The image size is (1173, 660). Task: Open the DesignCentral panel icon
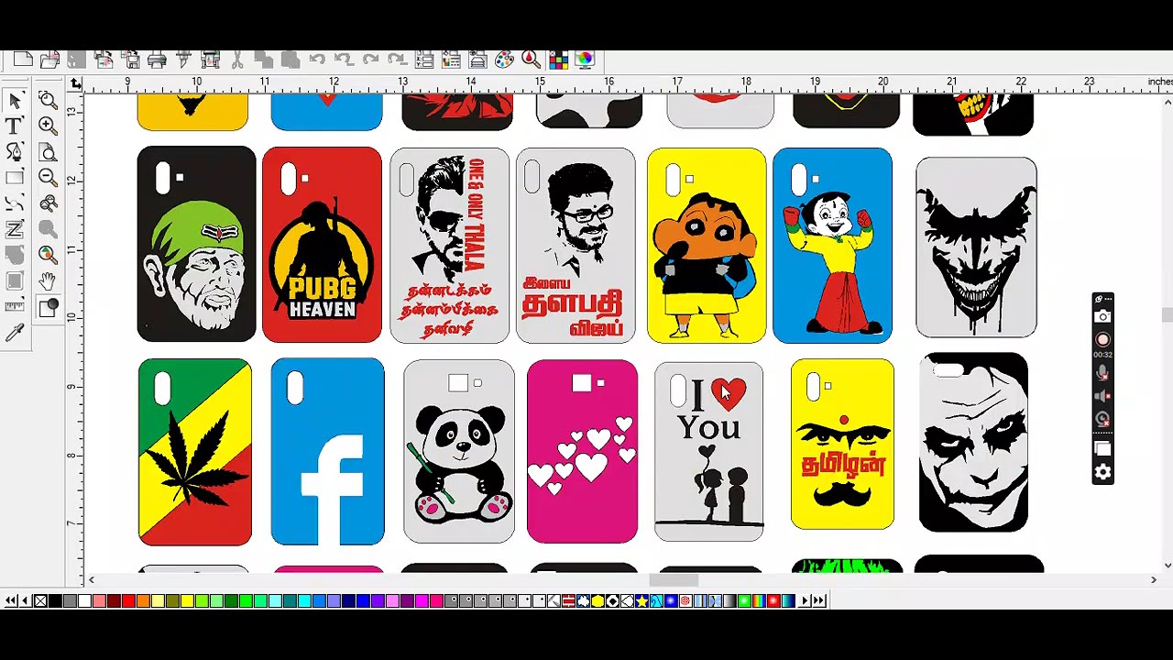423,60
